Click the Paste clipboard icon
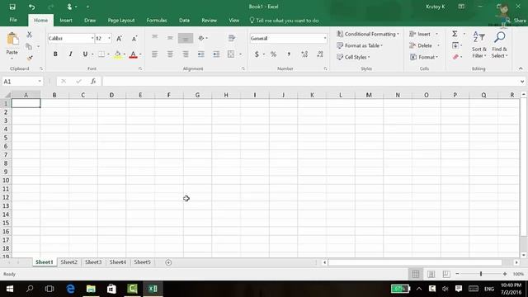This screenshot has height=297, width=528. 12,40
